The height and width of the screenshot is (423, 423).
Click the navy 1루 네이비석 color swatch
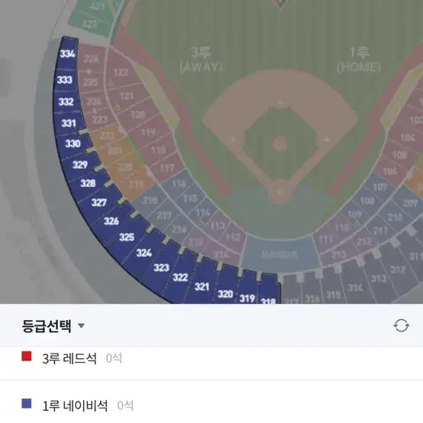[x=27, y=404]
